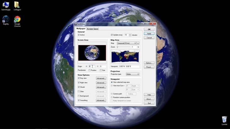230x129 pixels.
Task: Click the Earth preview in Screen Area
Action: click(x=92, y=53)
